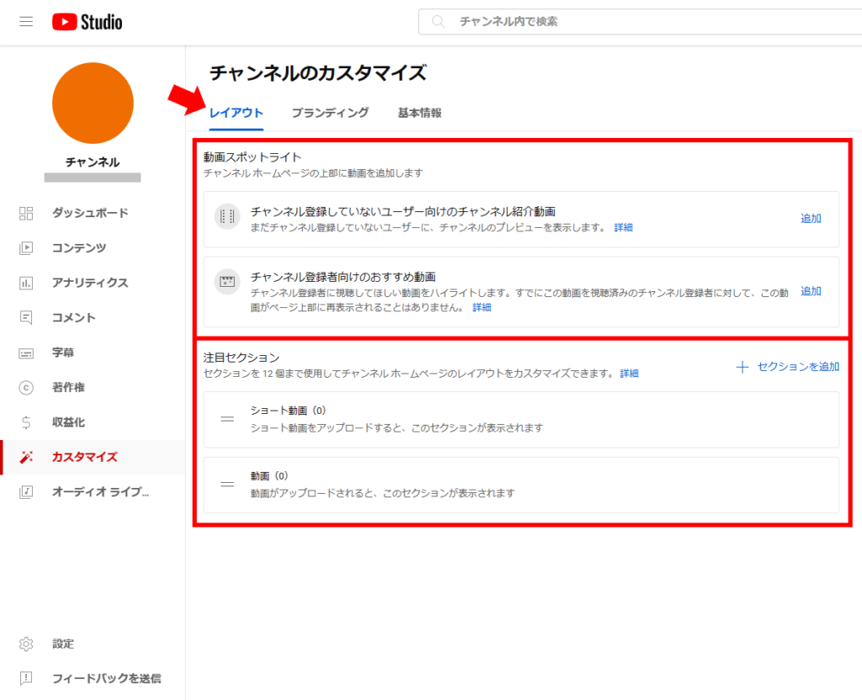
Task: Click セクションを追加 to add a new section
Action: [795, 368]
